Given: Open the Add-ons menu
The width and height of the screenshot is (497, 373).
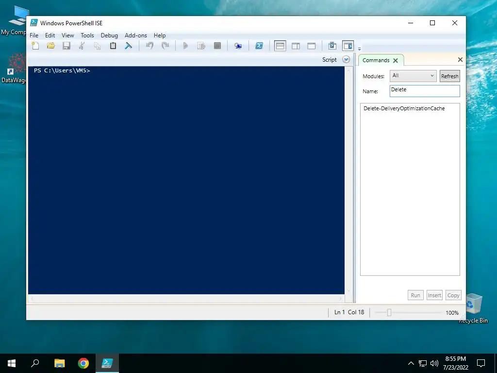Looking at the screenshot, I should click(x=136, y=35).
